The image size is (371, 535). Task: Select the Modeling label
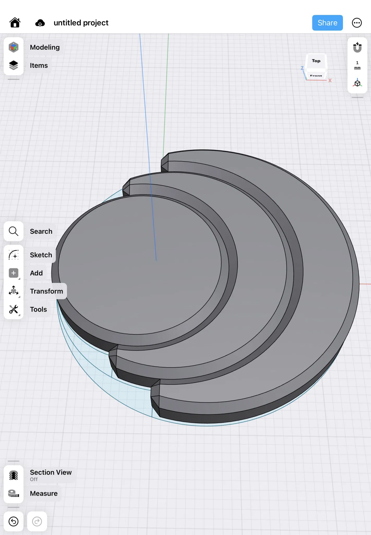[x=45, y=47]
